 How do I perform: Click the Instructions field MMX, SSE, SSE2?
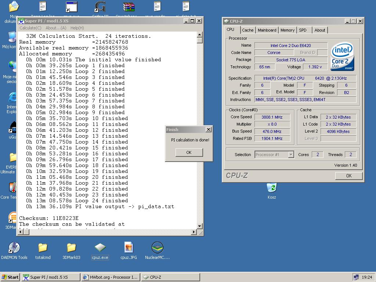305,100
